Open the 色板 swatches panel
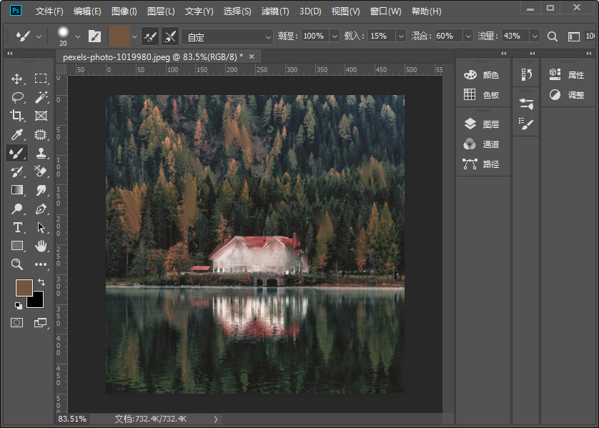The height and width of the screenshot is (428, 599). pos(481,95)
